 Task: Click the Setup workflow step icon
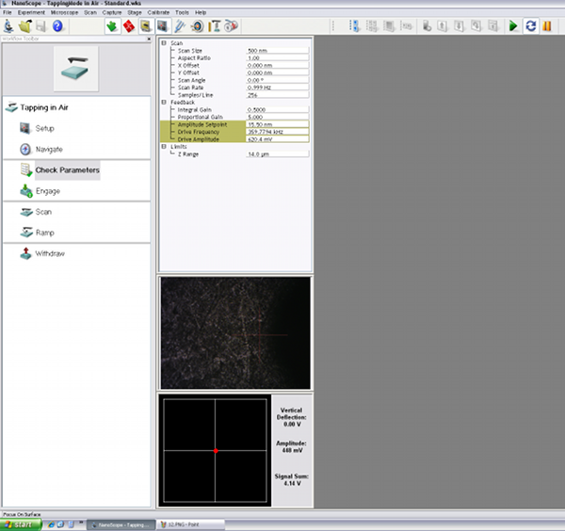[x=25, y=128]
